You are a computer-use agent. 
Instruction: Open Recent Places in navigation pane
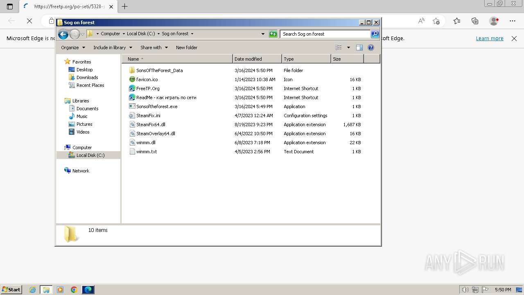(90, 85)
